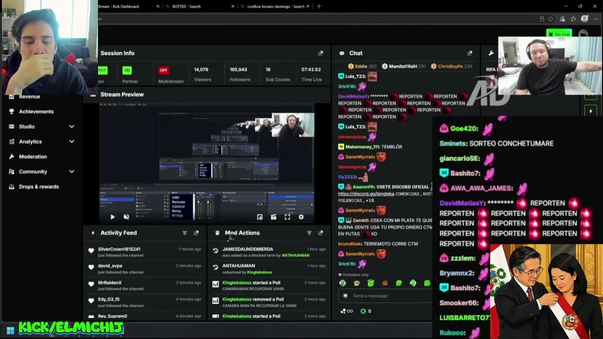The image size is (603, 339).
Task: Open top gifter Eddie on leaderboard
Action: (x=362, y=66)
